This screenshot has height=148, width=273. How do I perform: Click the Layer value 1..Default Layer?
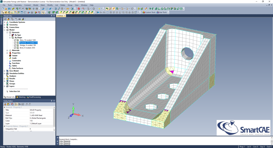coord(41,123)
